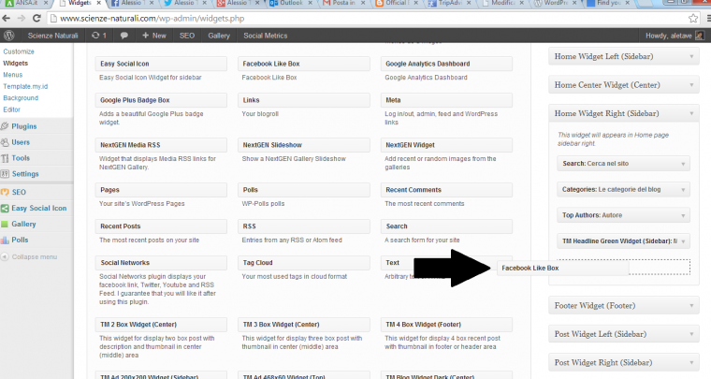Click the Users icon in sidebar
Screen dimensions: 711x379
5,142
